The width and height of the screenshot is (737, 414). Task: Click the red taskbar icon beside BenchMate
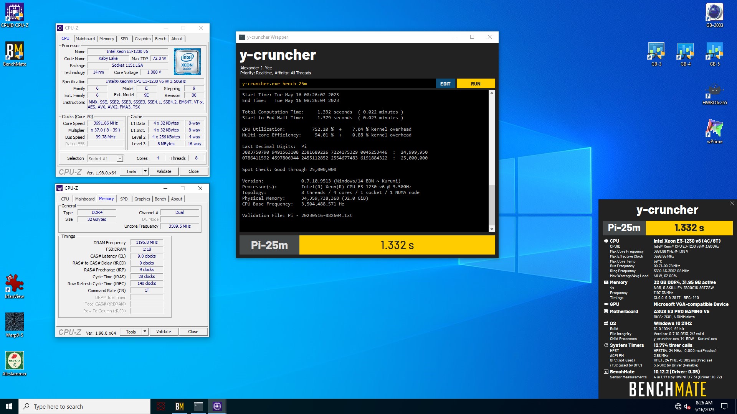pos(161,406)
